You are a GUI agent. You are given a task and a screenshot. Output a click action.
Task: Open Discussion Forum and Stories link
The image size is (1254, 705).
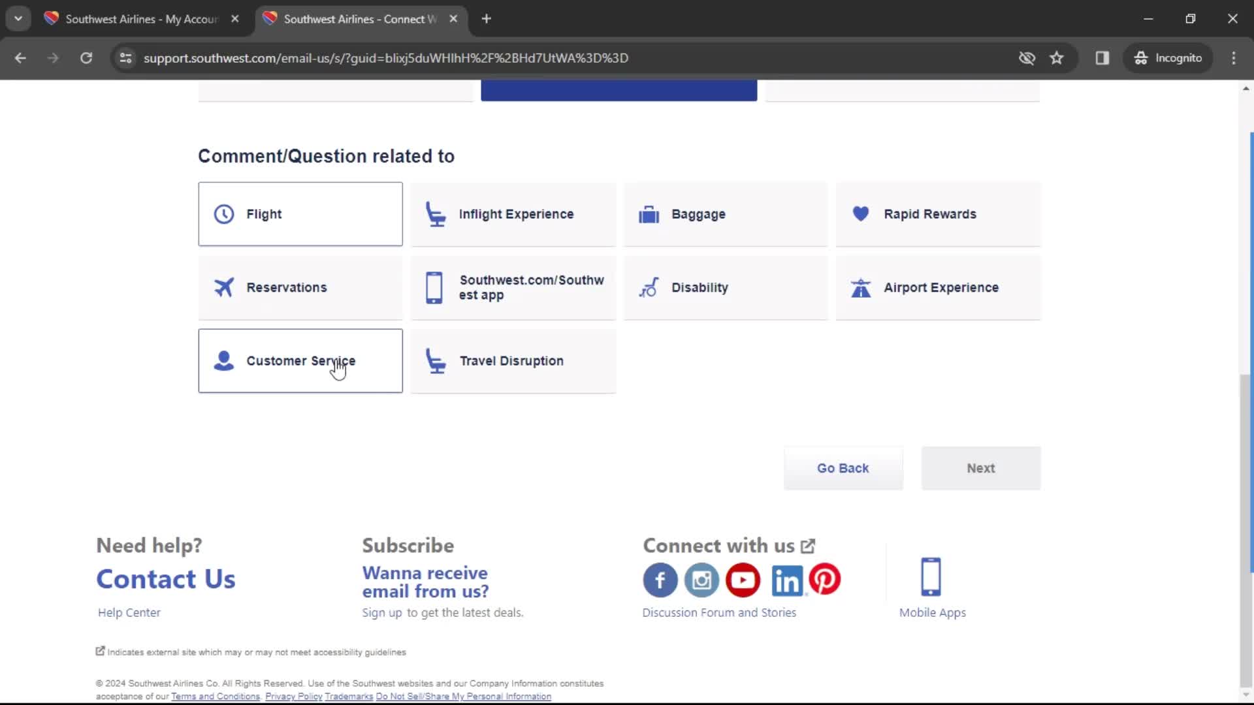(x=719, y=612)
